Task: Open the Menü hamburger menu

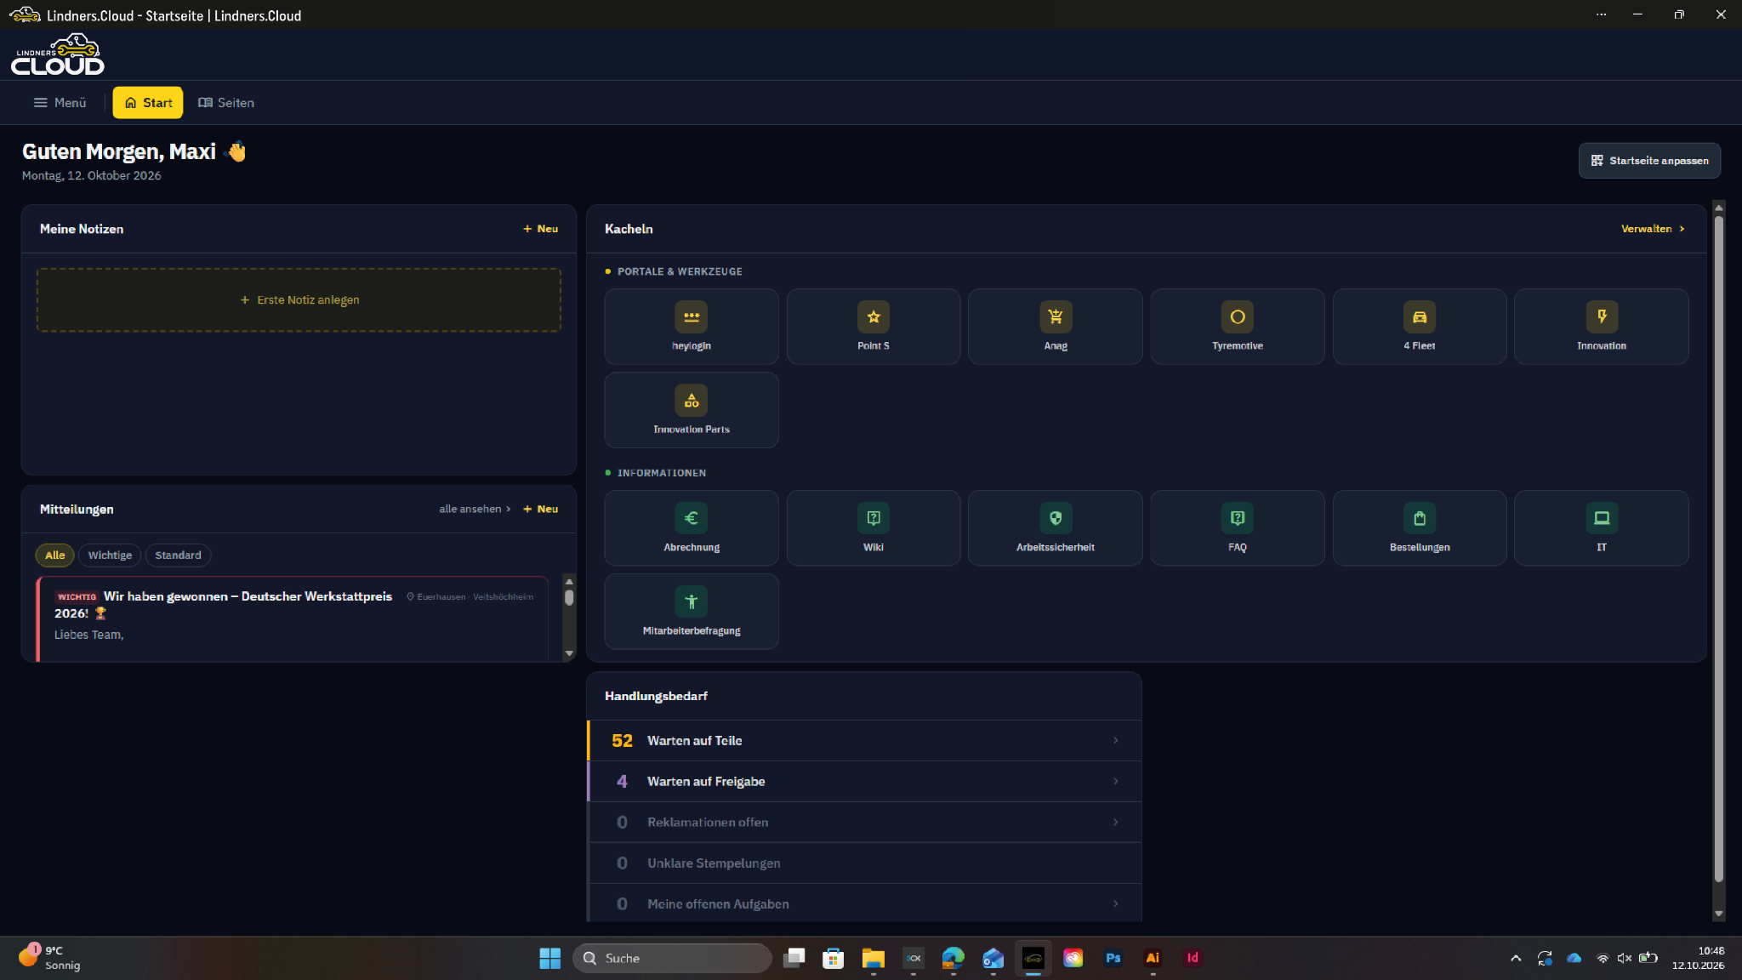Action: click(x=60, y=103)
